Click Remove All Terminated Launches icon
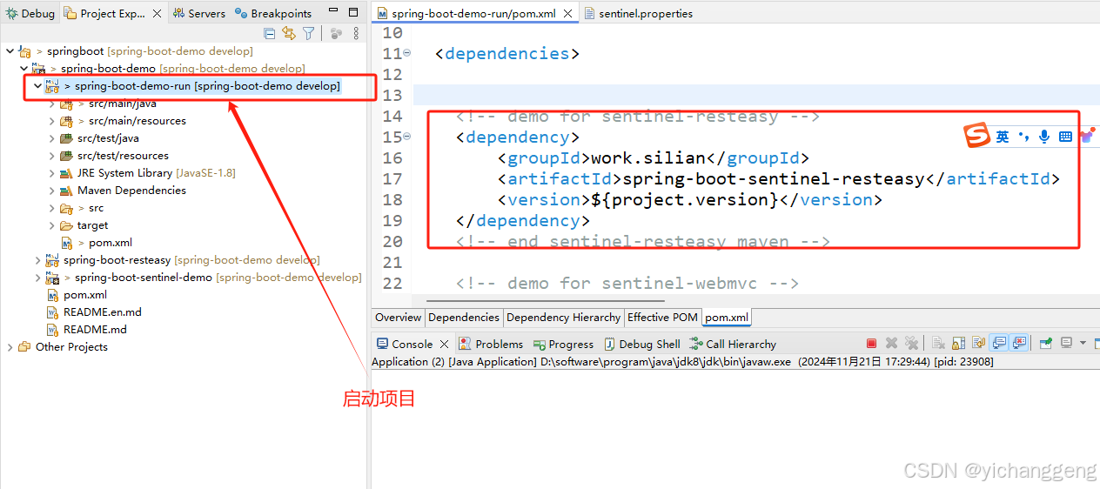 pyautogui.click(x=911, y=344)
